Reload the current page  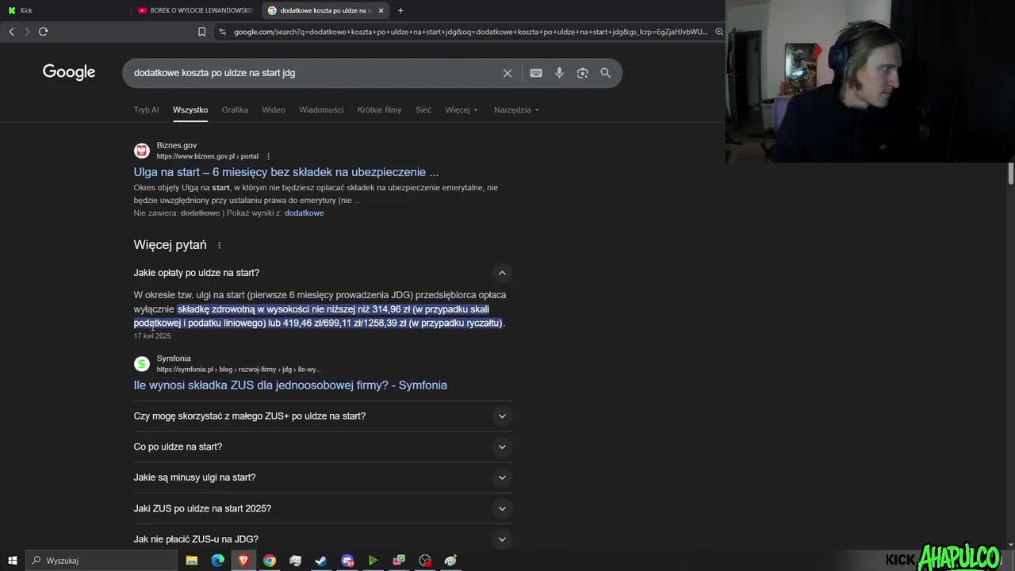point(44,32)
